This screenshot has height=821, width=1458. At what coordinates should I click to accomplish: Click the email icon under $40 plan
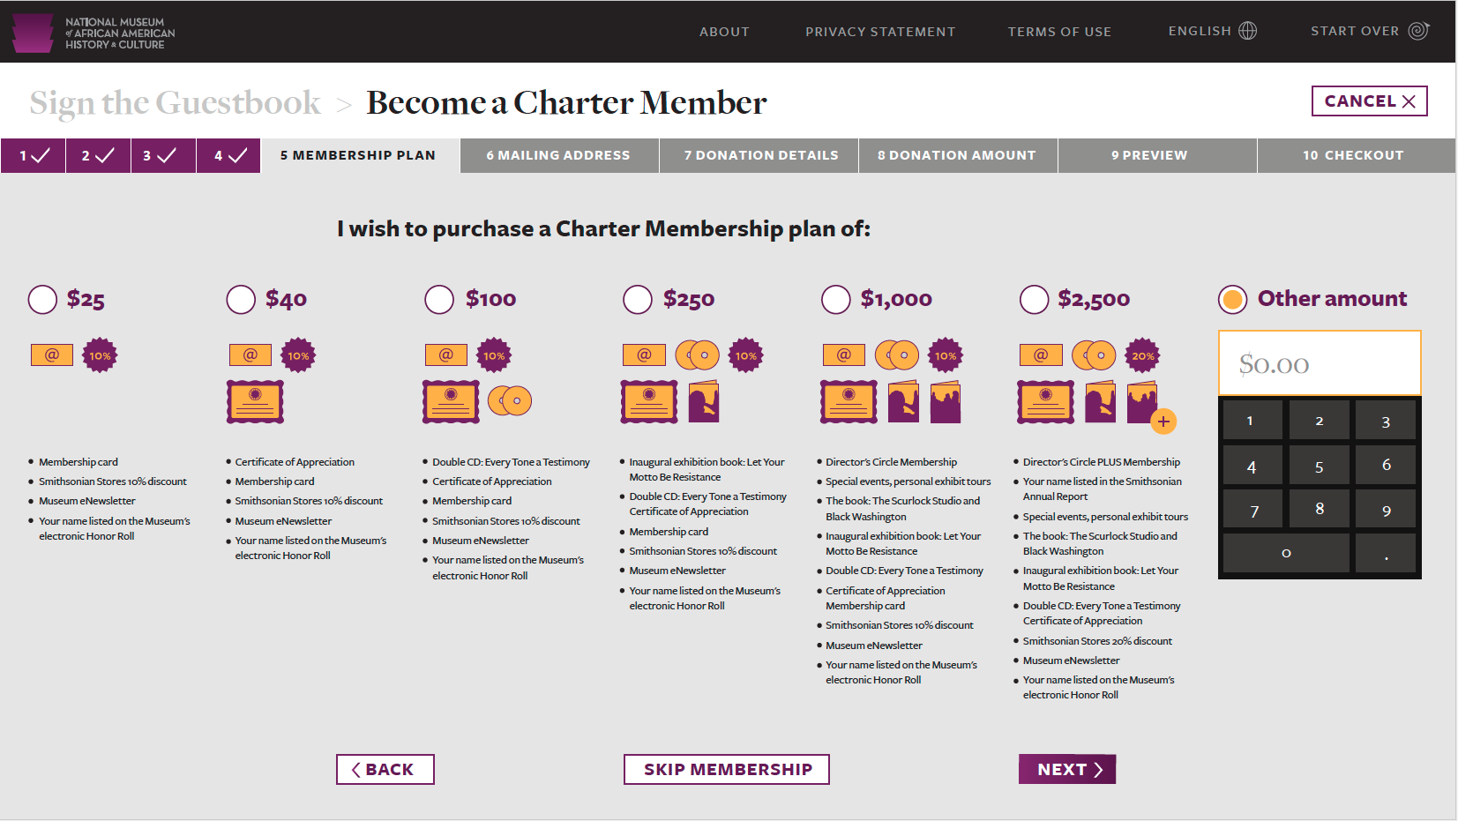[250, 355]
